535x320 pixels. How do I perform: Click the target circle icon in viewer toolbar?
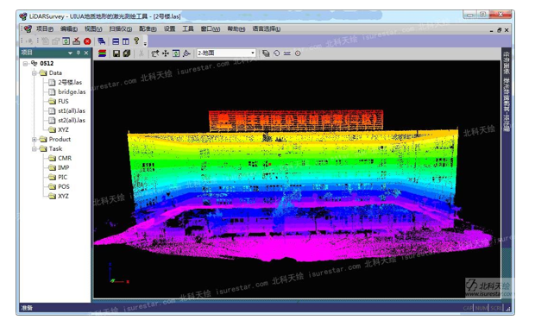[298, 53]
